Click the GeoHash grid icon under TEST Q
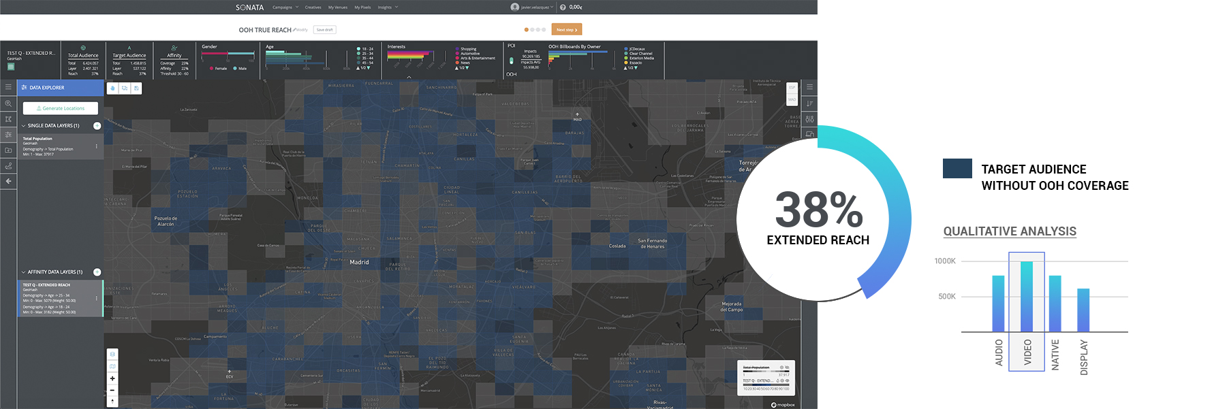This screenshot has height=409, width=1227. [x=11, y=67]
